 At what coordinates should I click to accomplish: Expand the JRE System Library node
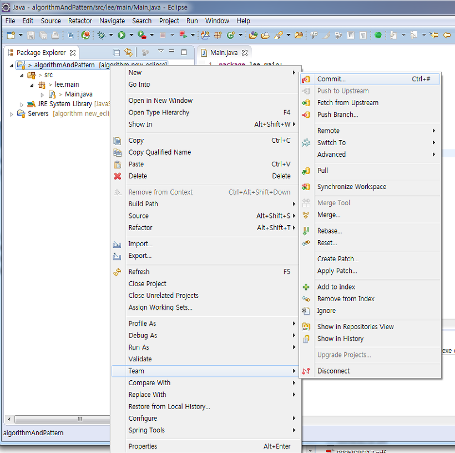[22, 104]
